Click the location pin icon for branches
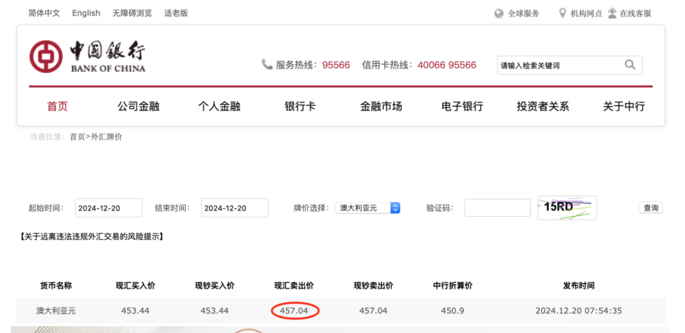685x333 pixels. [x=562, y=13]
